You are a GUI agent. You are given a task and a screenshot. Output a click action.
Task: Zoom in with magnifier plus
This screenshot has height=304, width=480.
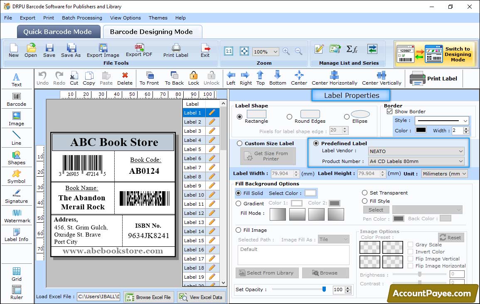[286, 51]
